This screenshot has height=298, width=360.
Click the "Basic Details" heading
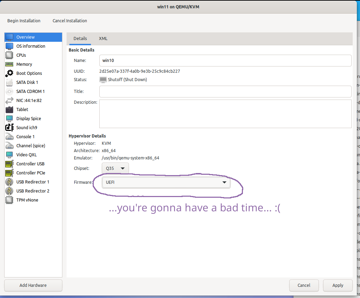coord(82,50)
